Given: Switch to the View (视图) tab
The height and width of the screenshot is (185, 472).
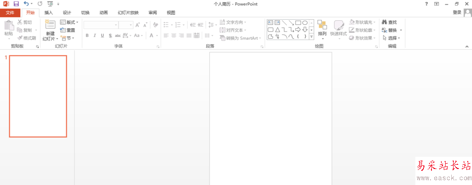Looking at the screenshot, I should pyautogui.click(x=171, y=13).
